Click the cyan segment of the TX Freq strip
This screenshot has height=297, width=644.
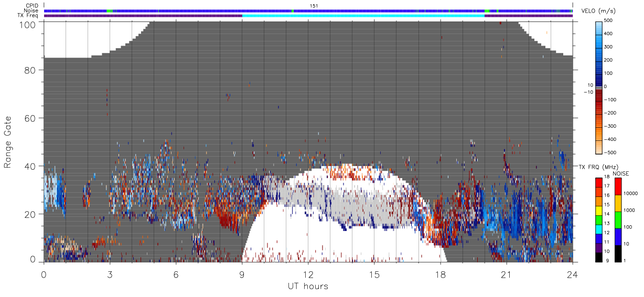click(x=363, y=16)
